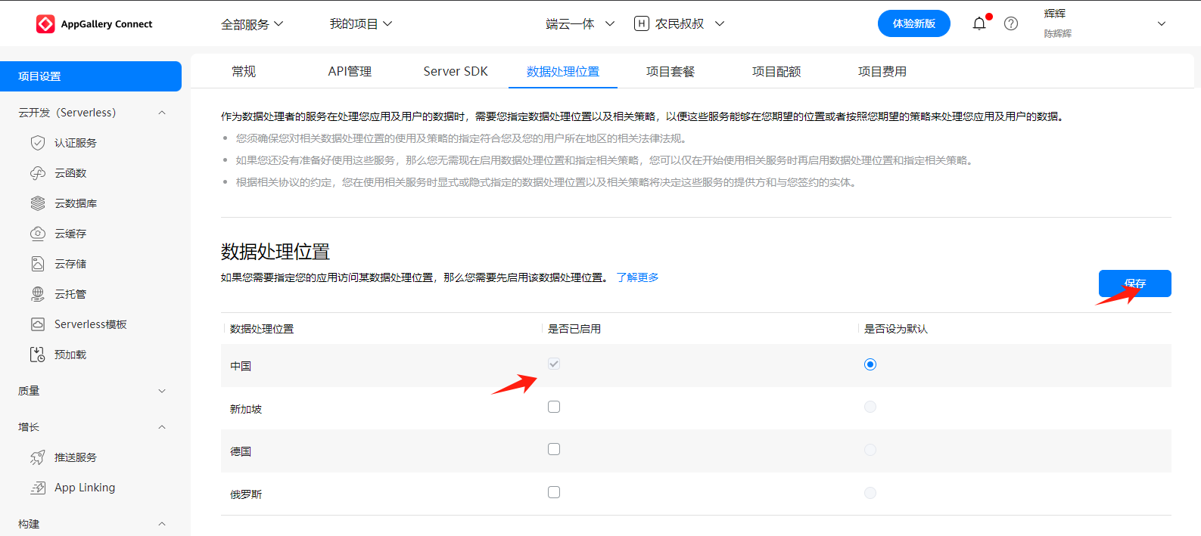
Task: Open 项目设置 in the sidebar
Action: tap(91, 76)
